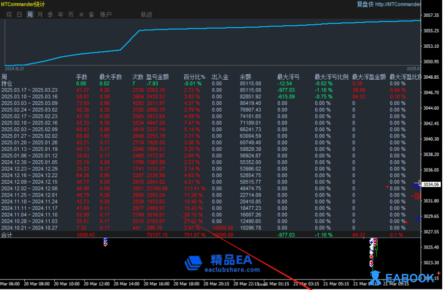The image size is (445, 290).
Task: Switch to the 月 monthly tab
Action: [40, 15]
